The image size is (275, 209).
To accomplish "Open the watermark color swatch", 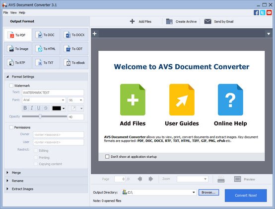I will (59, 108).
